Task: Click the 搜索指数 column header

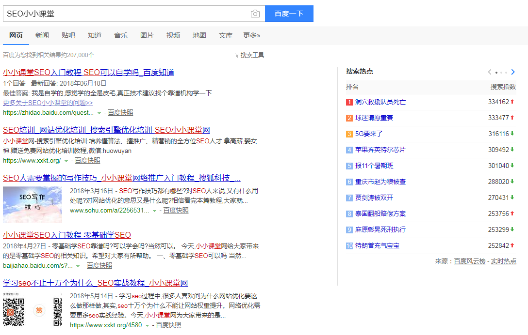Action: point(503,87)
